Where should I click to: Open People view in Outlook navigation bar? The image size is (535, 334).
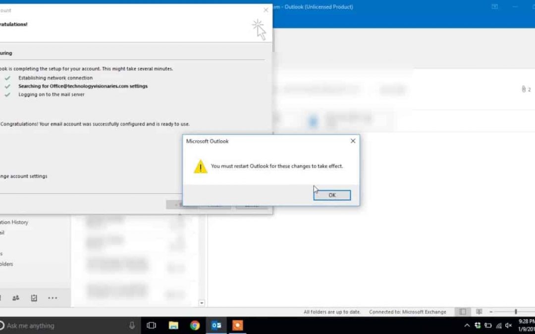pos(16,298)
